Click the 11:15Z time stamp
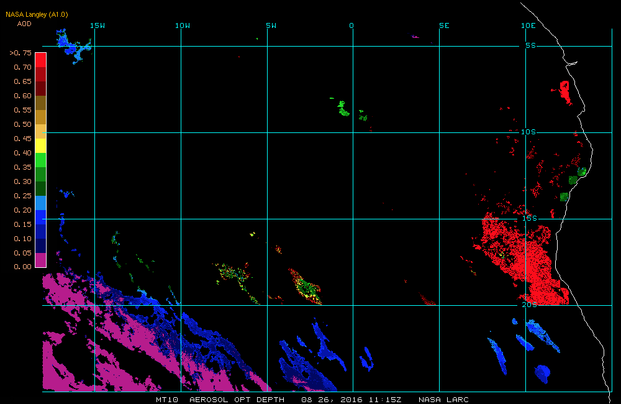Image resolution: width=621 pixels, height=404 pixels. [x=385, y=400]
